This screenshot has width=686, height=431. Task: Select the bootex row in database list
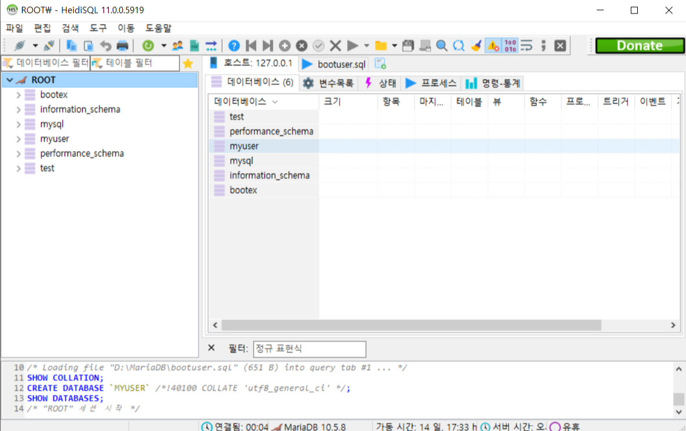tap(444, 190)
